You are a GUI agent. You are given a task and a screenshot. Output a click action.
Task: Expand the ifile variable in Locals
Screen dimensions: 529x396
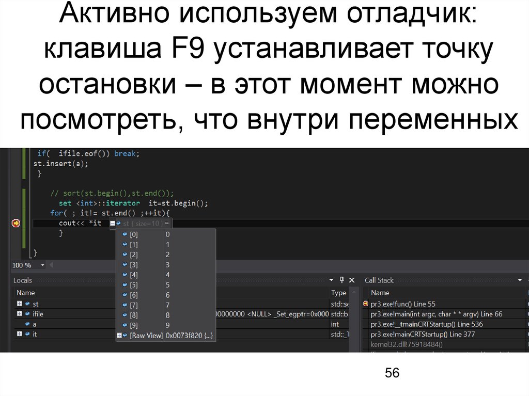[19, 314]
